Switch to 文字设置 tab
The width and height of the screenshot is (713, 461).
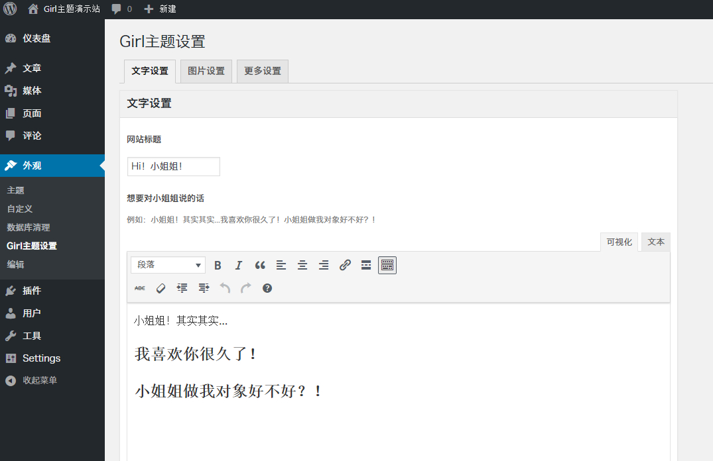tap(150, 72)
